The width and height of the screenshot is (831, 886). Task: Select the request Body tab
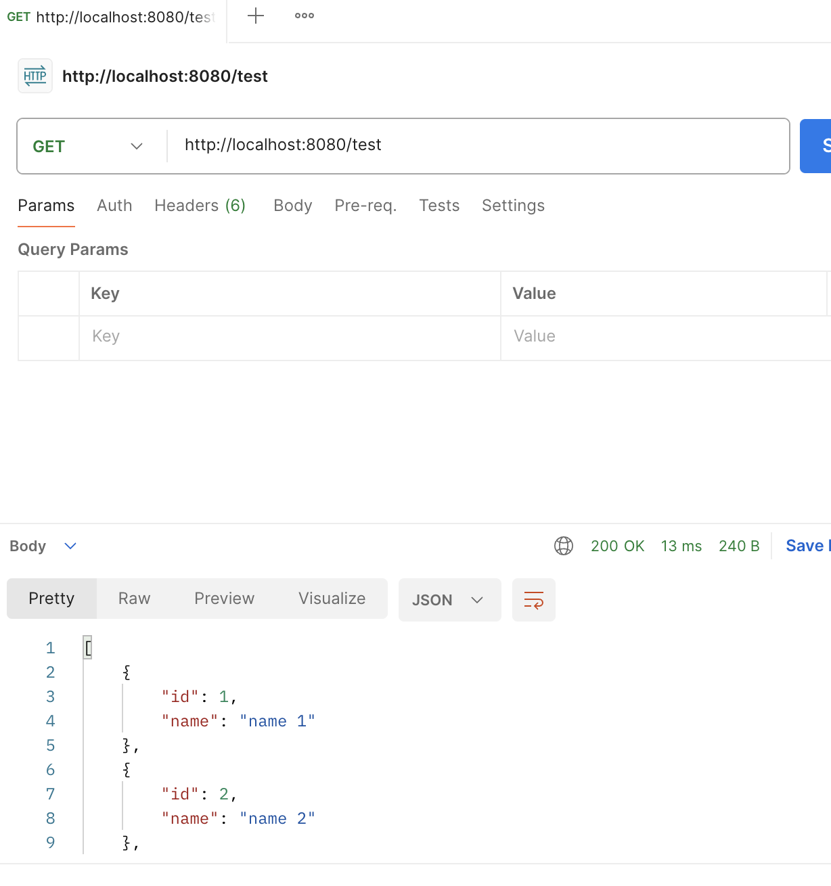[x=292, y=206]
